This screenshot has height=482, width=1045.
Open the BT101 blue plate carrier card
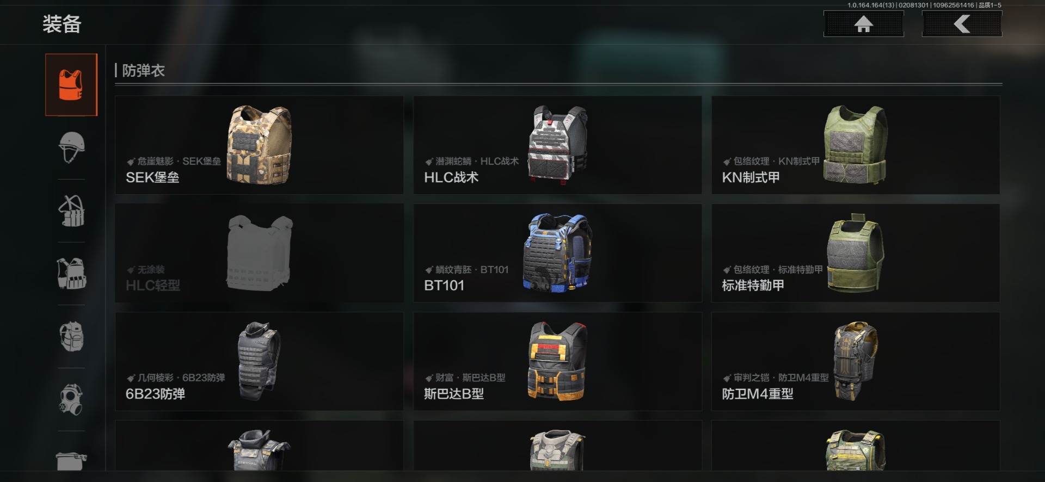click(x=557, y=253)
